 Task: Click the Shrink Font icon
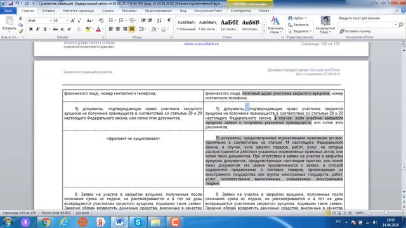[x=79, y=20]
